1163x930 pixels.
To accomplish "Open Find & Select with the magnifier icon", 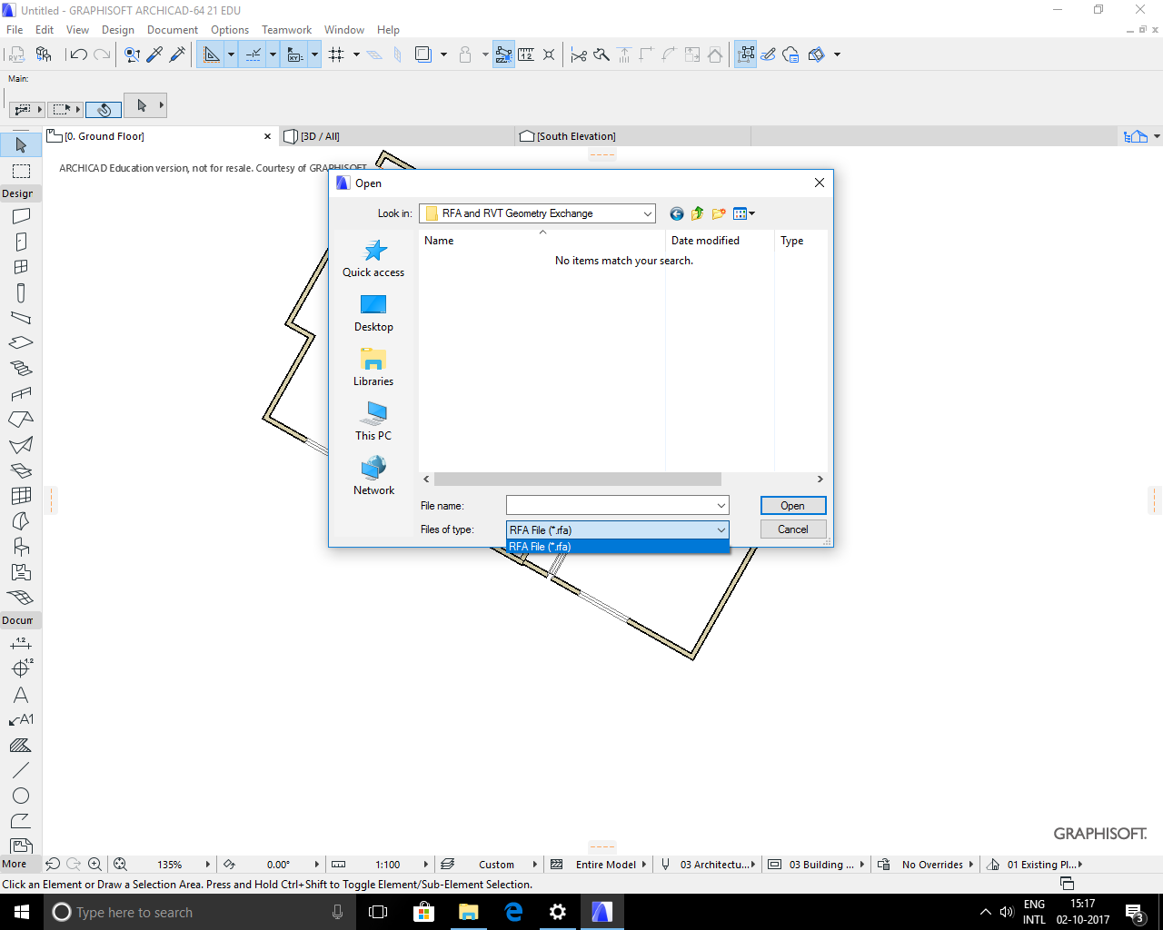I will [x=133, y=54].
